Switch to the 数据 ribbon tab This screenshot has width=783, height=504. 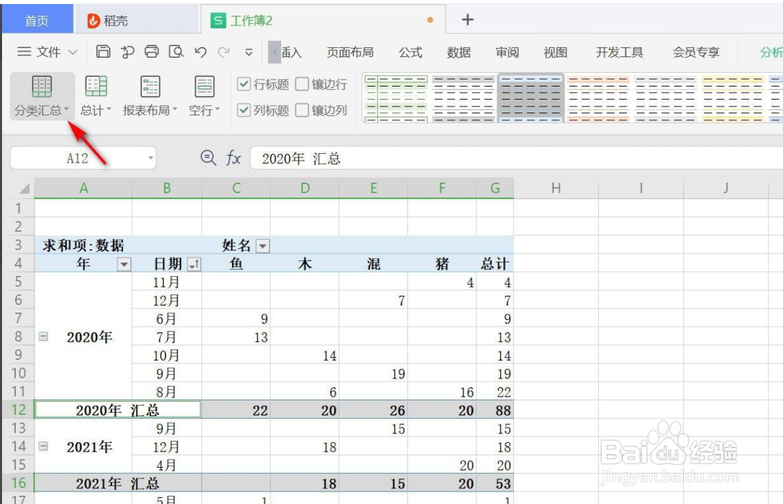pyautogui.click(x=459, y=51)
